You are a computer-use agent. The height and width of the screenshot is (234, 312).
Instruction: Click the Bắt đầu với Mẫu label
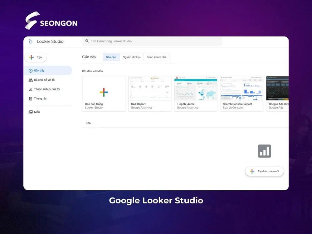click(x=93, y=71)
